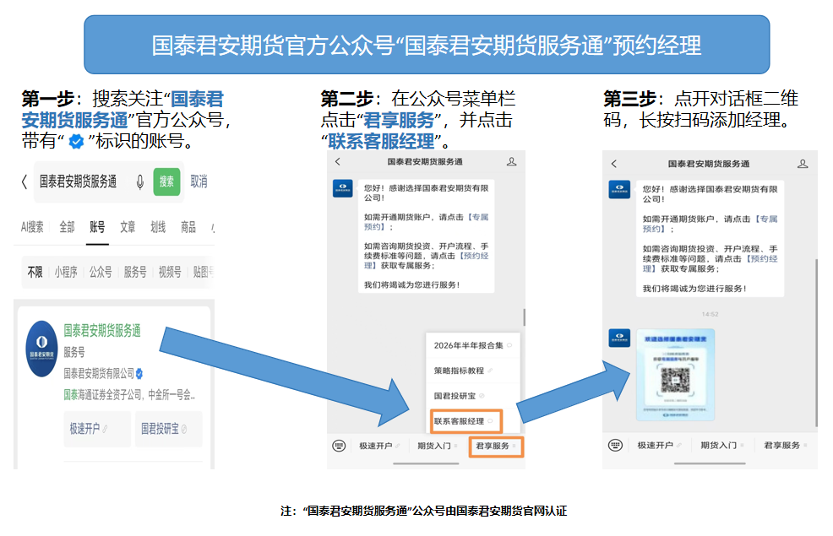Choose 策略指标教程 from the popup menu
The height and width of the screenshot is (536, 833).
click(473, 371)
